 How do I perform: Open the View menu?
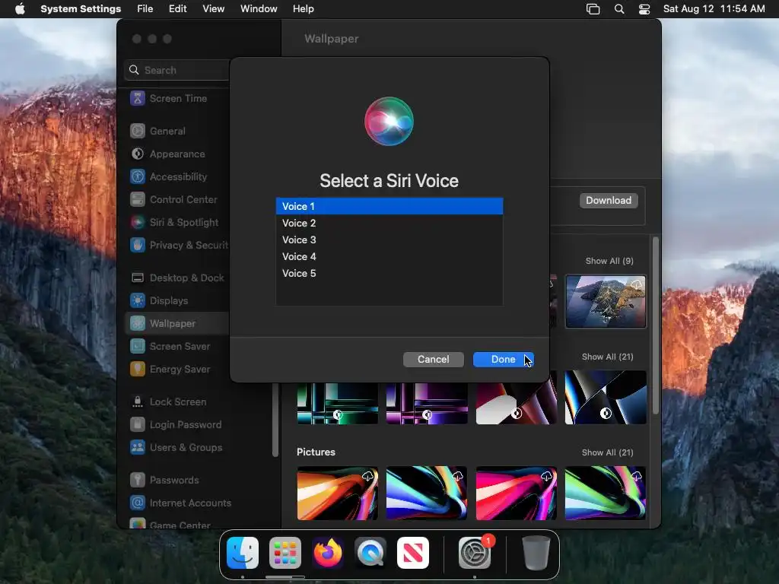(213, 9)
